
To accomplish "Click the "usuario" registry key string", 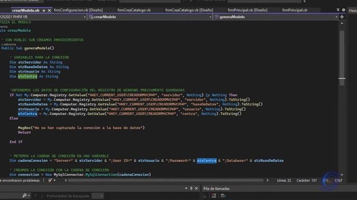I will (x=192, y=109).
